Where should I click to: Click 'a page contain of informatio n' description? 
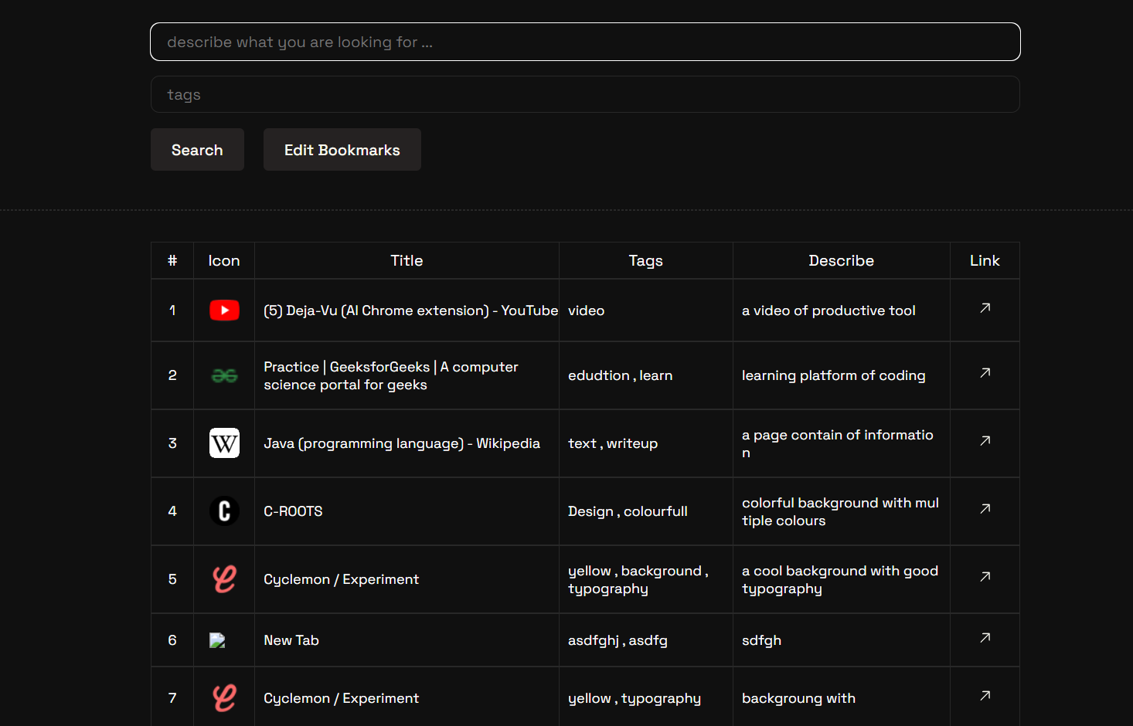(838, 443)
